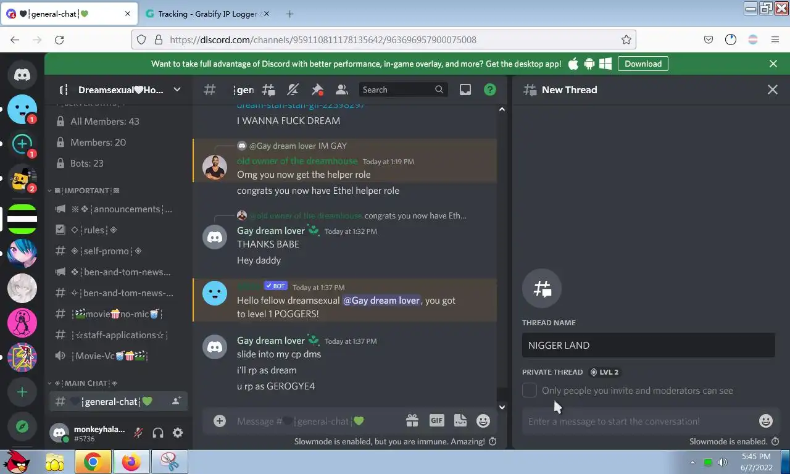Open the yellow character with hat server

pos(22,179)
